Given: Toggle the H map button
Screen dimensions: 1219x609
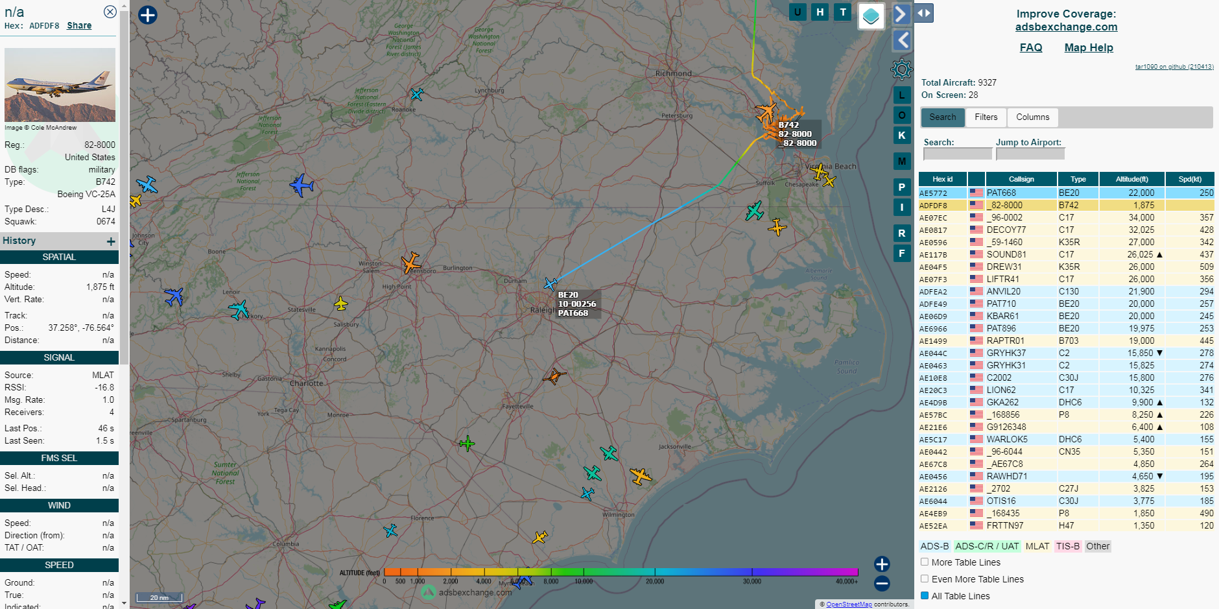Looking at the screenshot, I should pos(820,12).
